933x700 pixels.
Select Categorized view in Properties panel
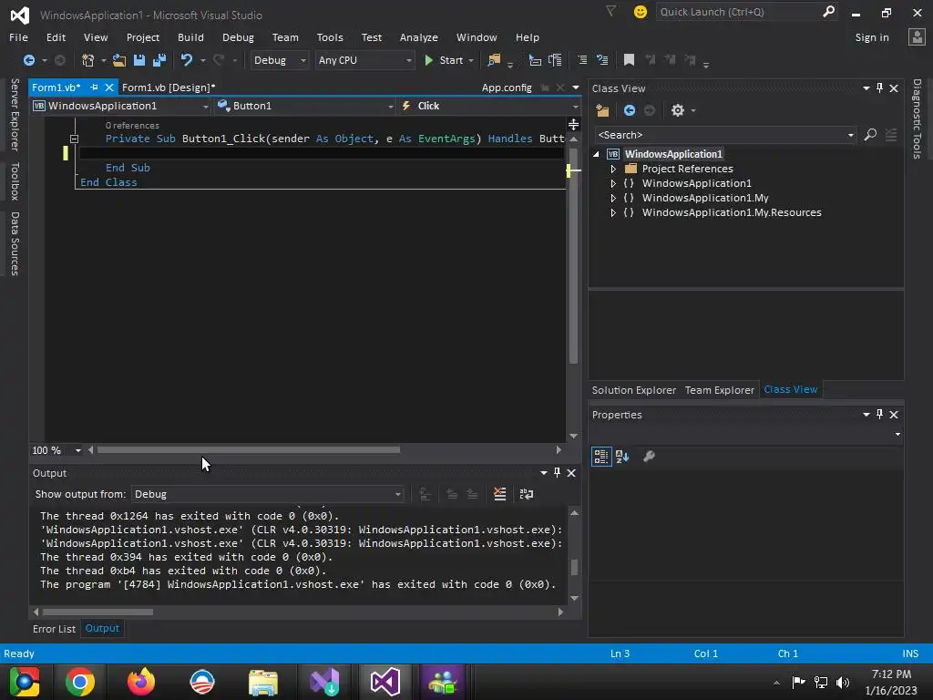point(601,457)
